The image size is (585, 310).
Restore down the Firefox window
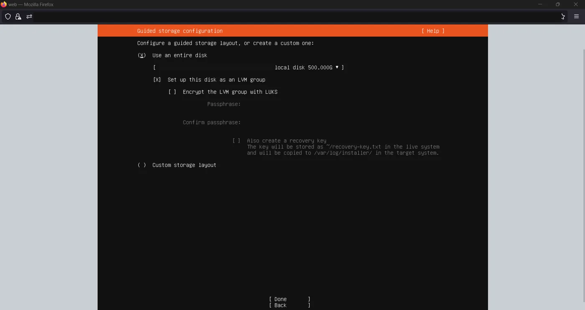(x=557, y=5)
